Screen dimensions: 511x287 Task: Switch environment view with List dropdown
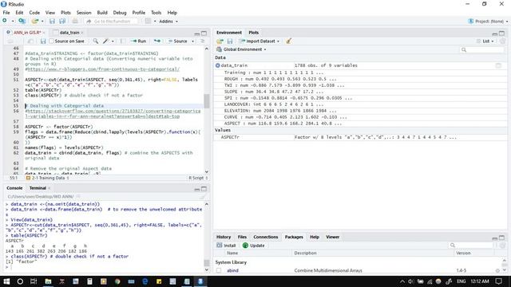coord(485,41)
